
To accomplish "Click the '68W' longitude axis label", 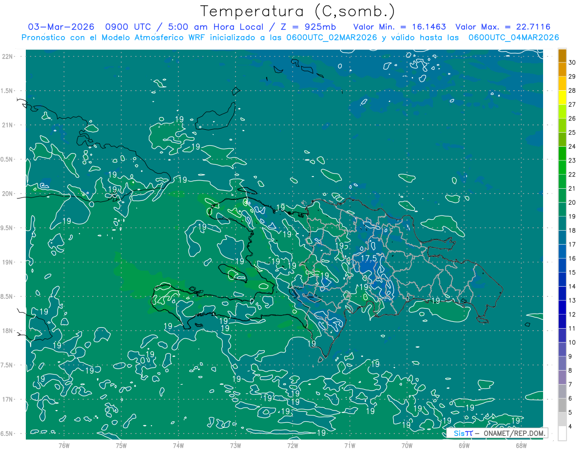I will coord(521,445).
